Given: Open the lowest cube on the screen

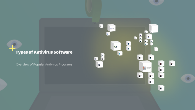Looking at the screenshot, I should tap(161, 88).
